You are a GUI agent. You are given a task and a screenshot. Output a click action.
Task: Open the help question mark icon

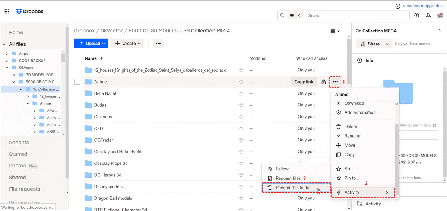[x=417, y=15]
